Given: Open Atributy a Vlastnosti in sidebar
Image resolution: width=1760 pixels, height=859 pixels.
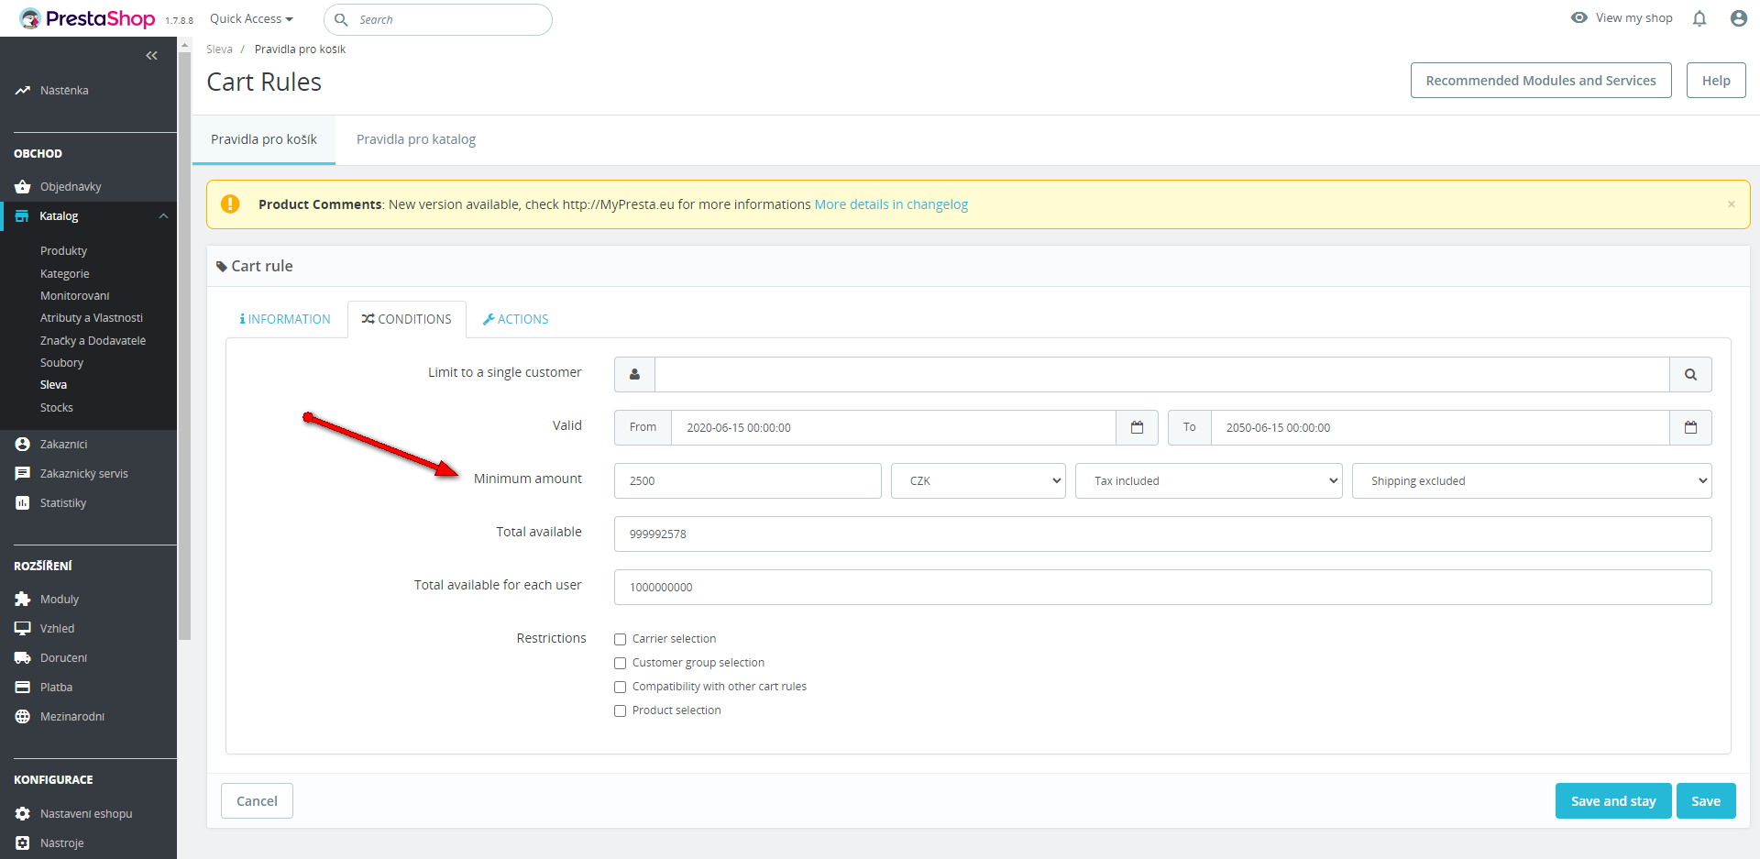Looking at the screenshot, I should click(92, 318).
